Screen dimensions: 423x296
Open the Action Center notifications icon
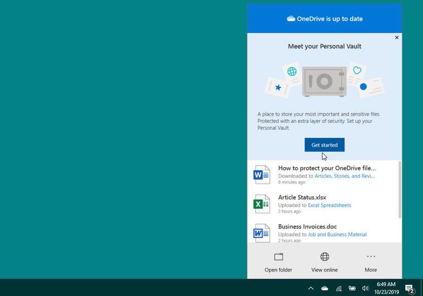pos(410,289)
